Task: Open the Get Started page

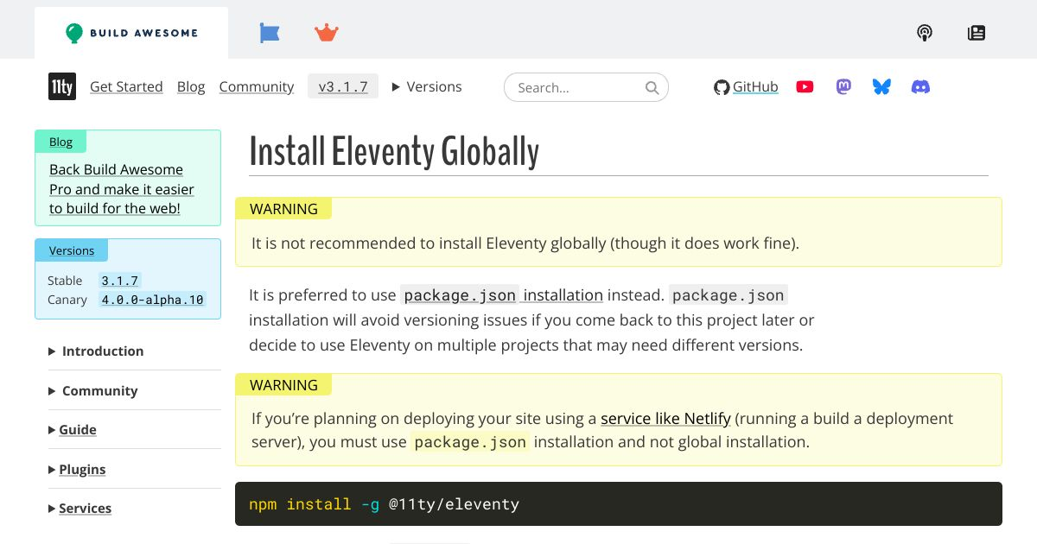Action: point(126,86)
